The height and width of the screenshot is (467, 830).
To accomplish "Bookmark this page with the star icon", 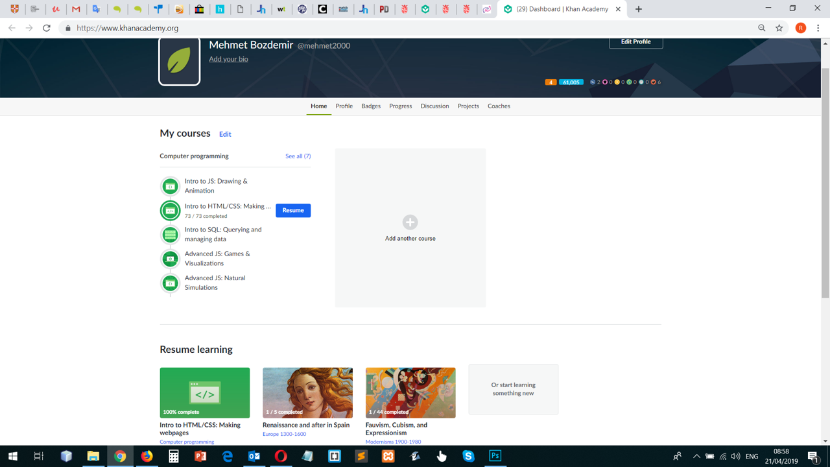I will (779, 28).
